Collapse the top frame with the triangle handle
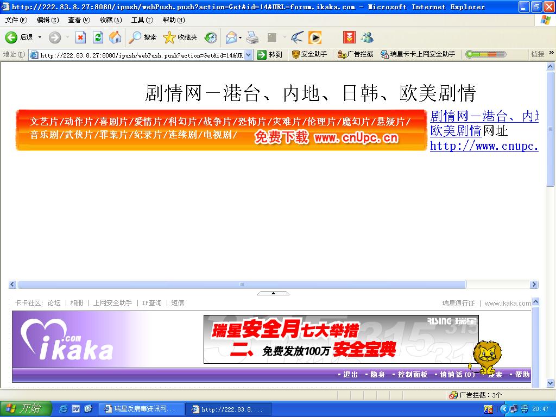The width and height of the screenshot is (556, 417). coord(273,293)
